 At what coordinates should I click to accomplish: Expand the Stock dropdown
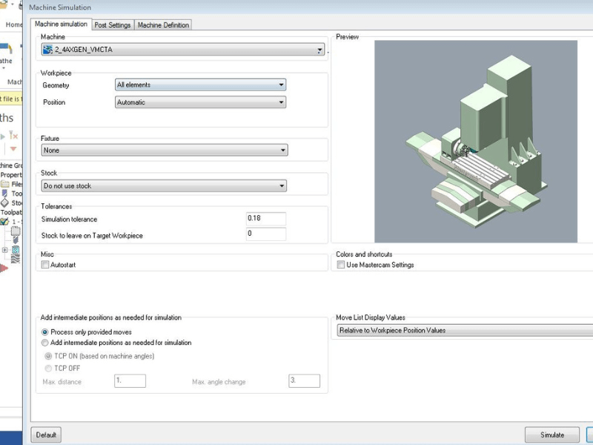(164, 185)
